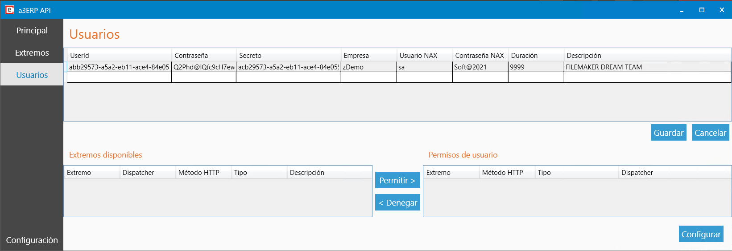Click Método HTTP header in Extremos disponibles table
This screenshot has height=251, width=732.
pos(203,172)
